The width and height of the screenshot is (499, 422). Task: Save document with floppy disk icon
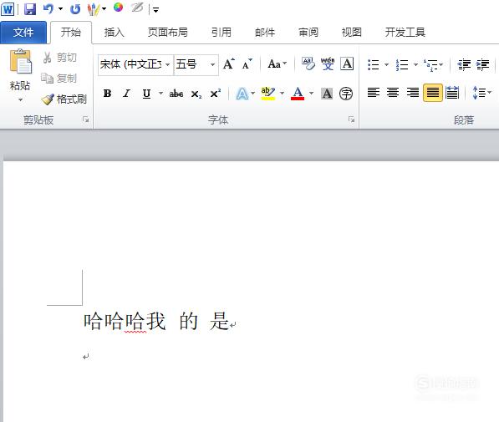pyautogui.click(x=30, y=9)
